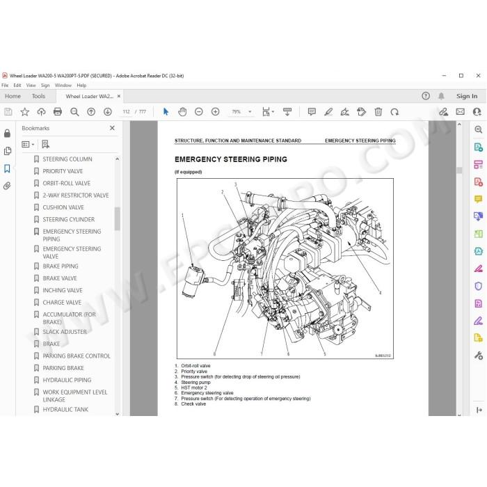Open the CUSHION VALVE bookmark

pos(63,207)
